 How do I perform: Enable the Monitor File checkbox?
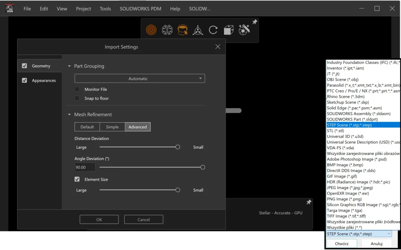click(x=77, y=89)
